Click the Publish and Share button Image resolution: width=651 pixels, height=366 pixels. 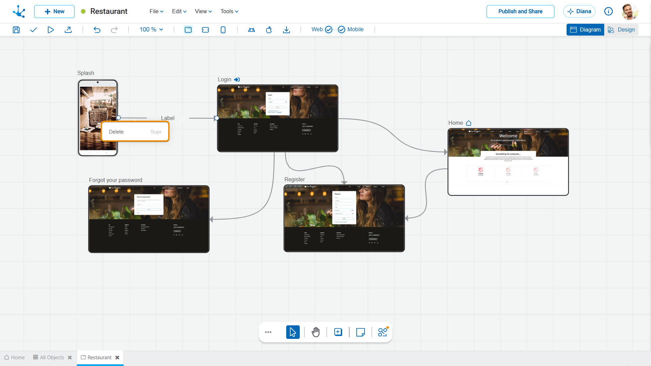[x=520, y=12]
